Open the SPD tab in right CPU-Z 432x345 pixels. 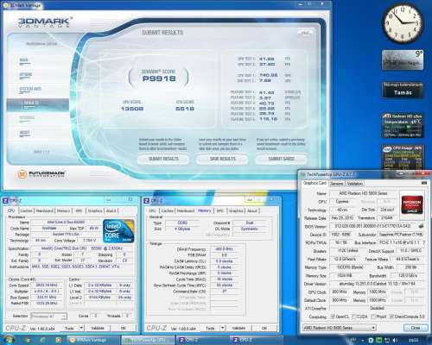pyautogui.click(x=220, y=211)
